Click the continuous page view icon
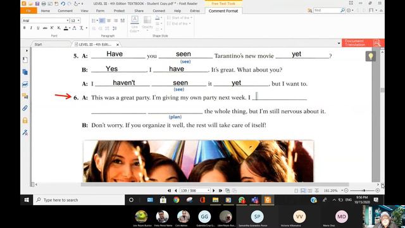 303,191
